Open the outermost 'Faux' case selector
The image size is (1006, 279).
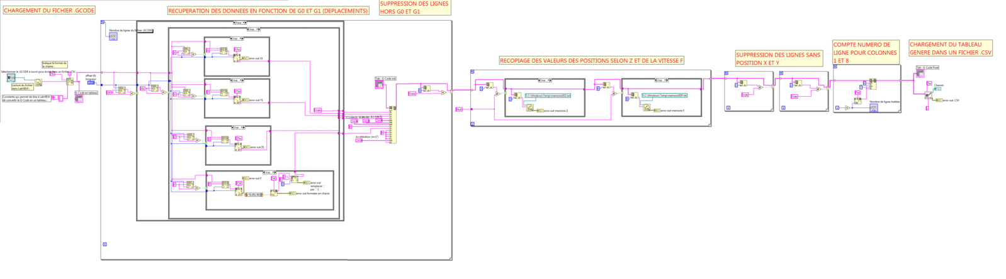(240, 23)
